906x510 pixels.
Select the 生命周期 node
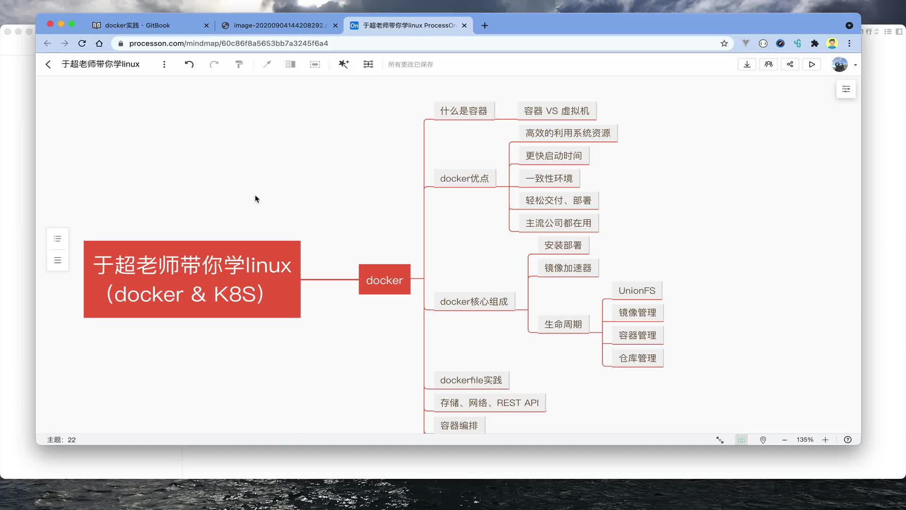tap(563, 324)
